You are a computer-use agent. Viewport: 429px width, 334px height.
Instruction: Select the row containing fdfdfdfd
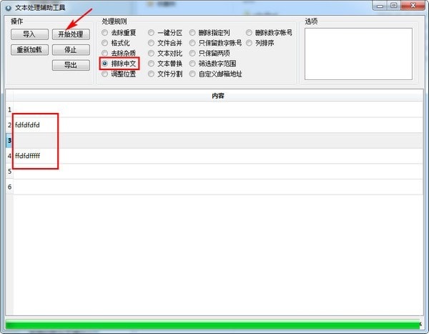(x=218, y=125)
